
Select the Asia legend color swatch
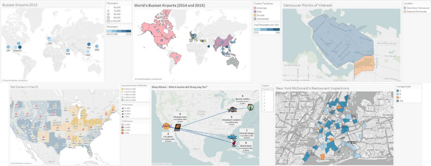coord(256,11)
